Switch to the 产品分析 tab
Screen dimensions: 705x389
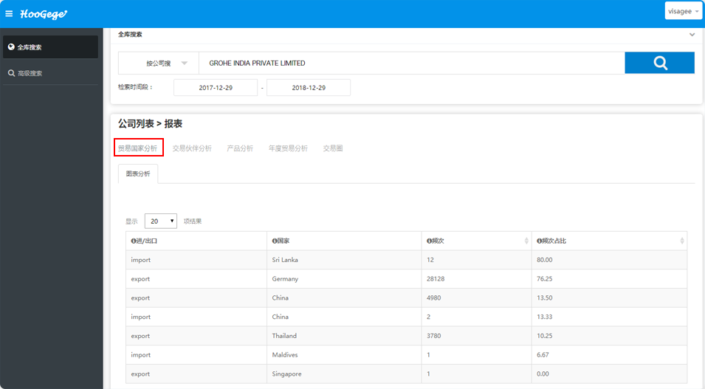click(x=240, y=148)
